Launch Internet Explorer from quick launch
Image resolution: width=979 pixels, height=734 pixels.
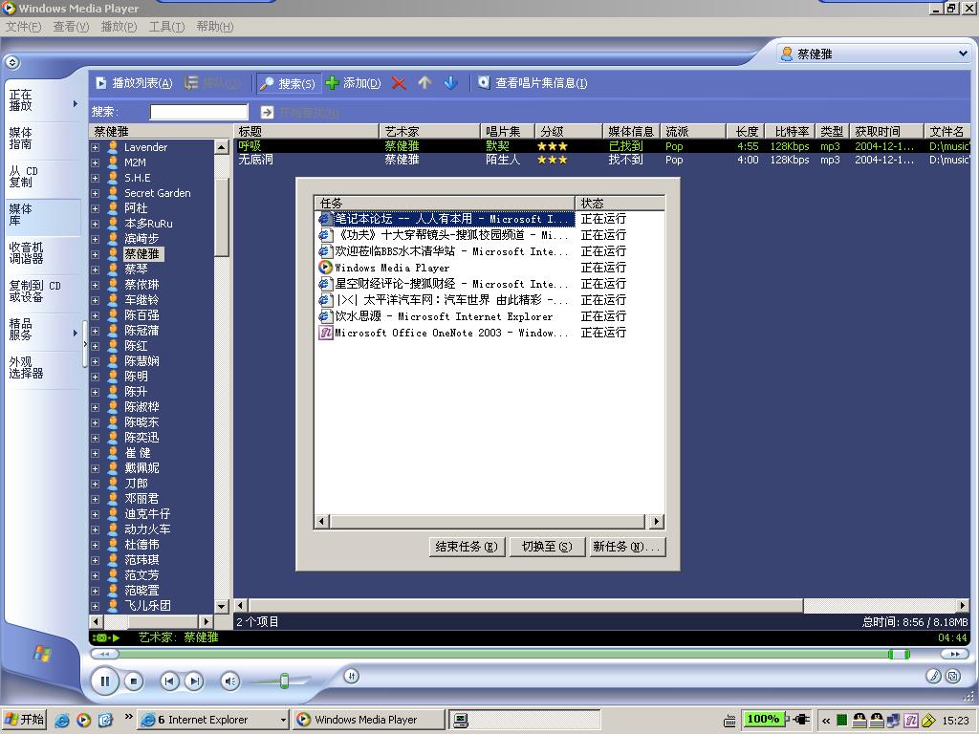coord(62,720)
